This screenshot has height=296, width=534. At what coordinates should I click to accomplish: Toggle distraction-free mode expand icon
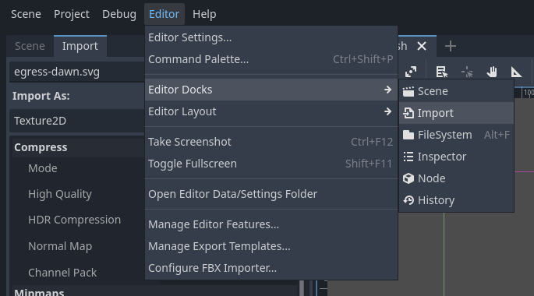[x=411, y=72]
